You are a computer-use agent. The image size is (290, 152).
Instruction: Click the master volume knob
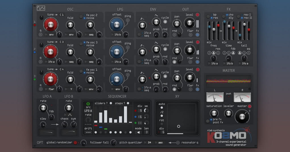pyautogui.click(x=242, y=117)
